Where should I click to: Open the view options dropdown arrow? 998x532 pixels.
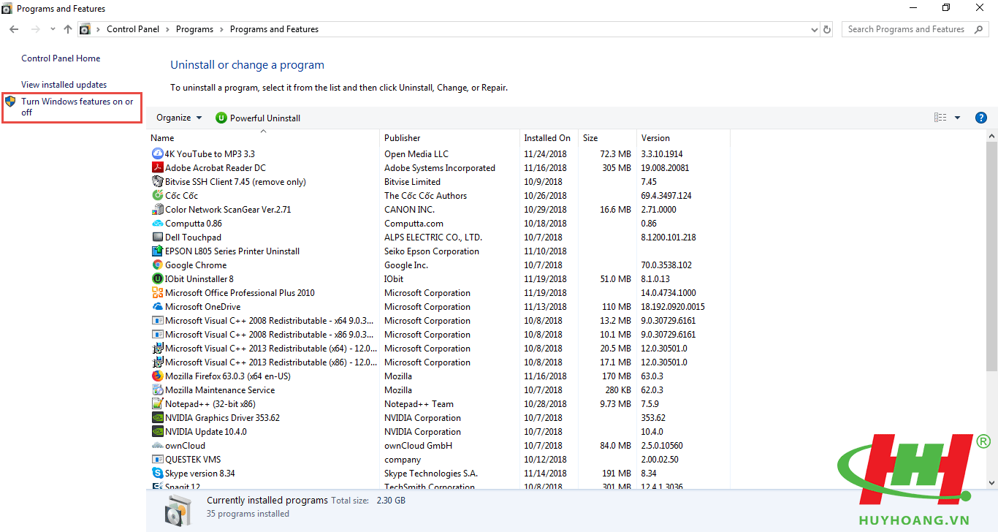pos(957,118)
